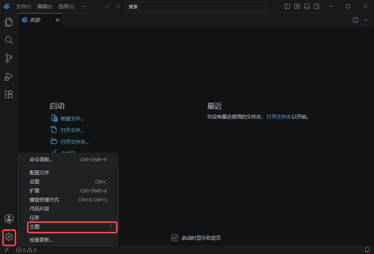Toggle bottom panel layout icon
374x254 pixels.
coord(307,6)
